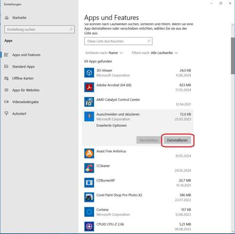Click the AMD Catalyst Control Center icon
Image resolution: width=235 pixels, height=234 pixels.
(89, 102)
